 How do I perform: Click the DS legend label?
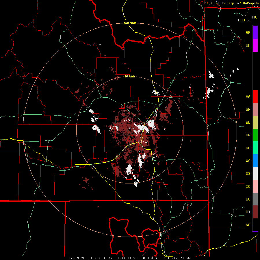pos(248,174)
